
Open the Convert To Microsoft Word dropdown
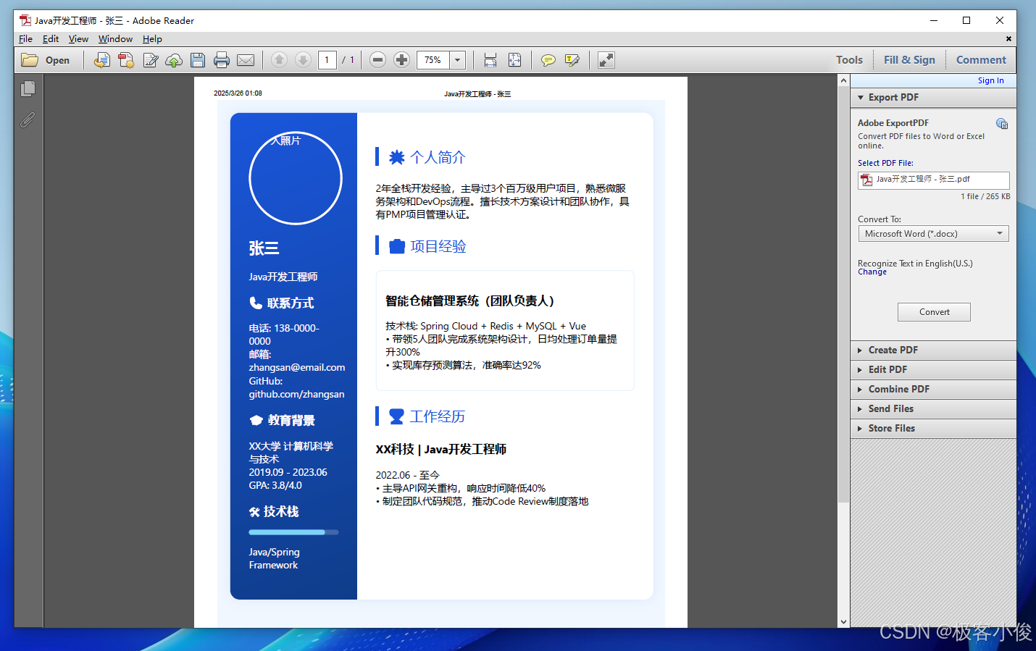click(x=933, y=233)
